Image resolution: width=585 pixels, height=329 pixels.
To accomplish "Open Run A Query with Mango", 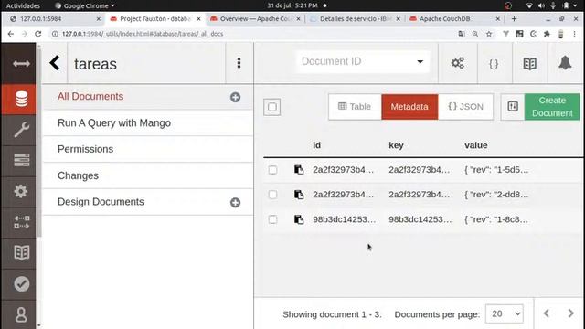I will pos(114,123).
